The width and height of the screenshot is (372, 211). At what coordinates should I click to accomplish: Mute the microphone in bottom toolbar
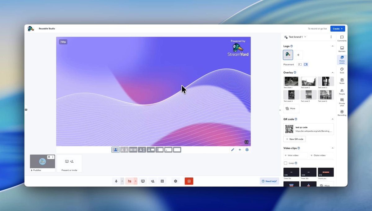(x=116, y=181)
